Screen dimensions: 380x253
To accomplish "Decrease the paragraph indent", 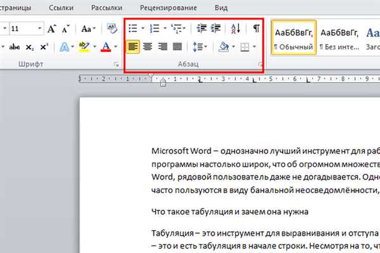I will (x=201, y=28).
